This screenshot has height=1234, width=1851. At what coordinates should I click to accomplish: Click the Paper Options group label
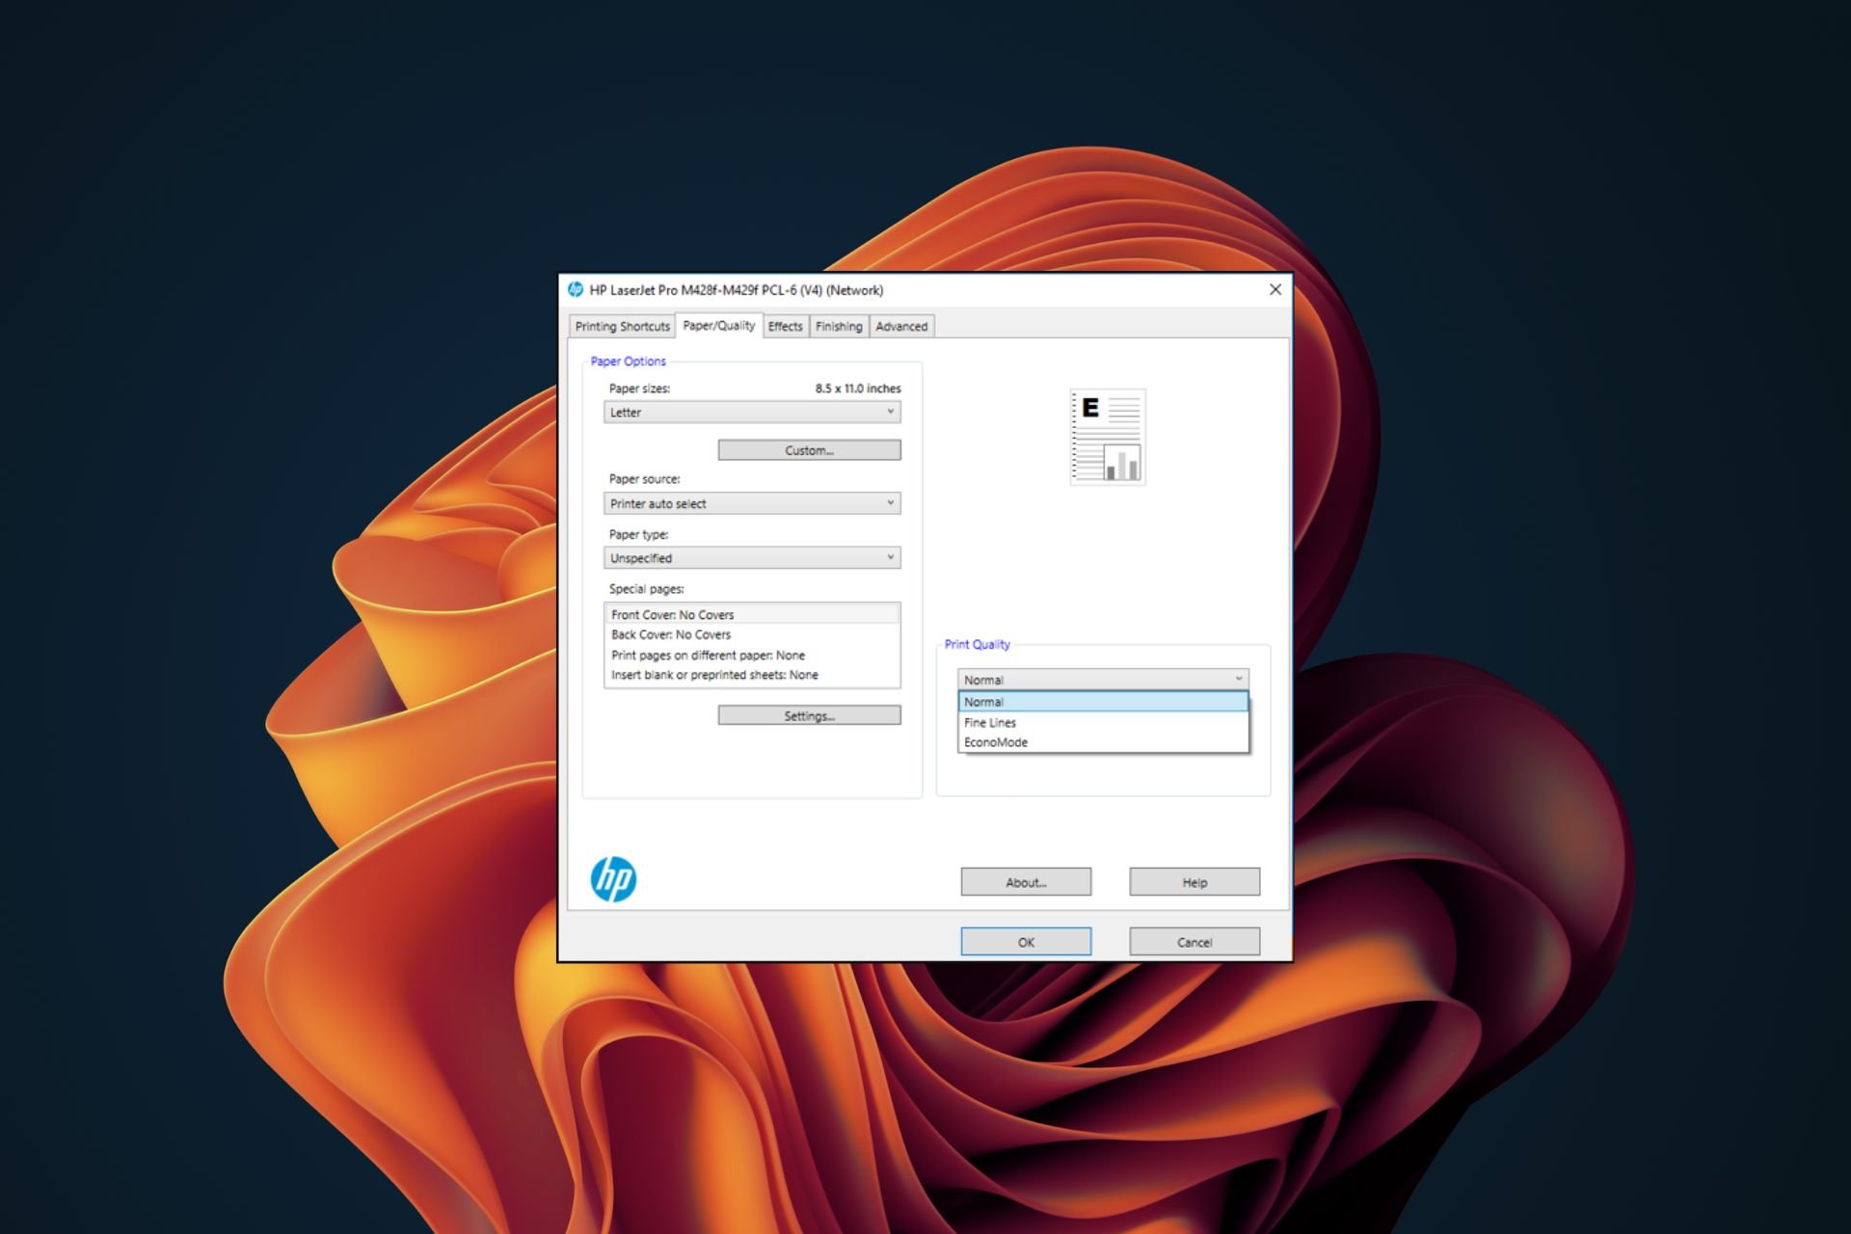pos(628,362)
